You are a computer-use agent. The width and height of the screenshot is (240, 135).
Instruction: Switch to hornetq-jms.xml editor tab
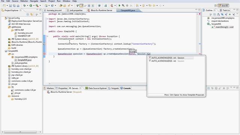pos(54,10)
